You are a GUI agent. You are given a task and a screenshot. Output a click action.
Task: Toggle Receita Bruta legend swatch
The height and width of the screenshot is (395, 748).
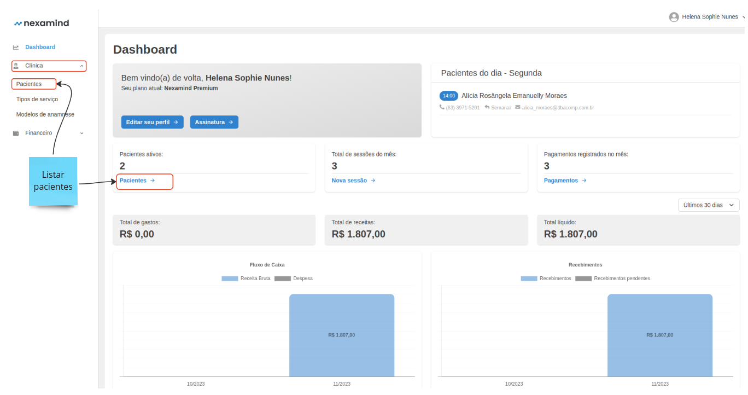[x=230, y=278]
